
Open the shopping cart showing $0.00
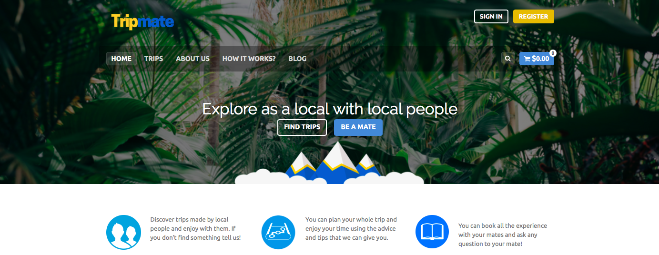[x=537, y=59]
